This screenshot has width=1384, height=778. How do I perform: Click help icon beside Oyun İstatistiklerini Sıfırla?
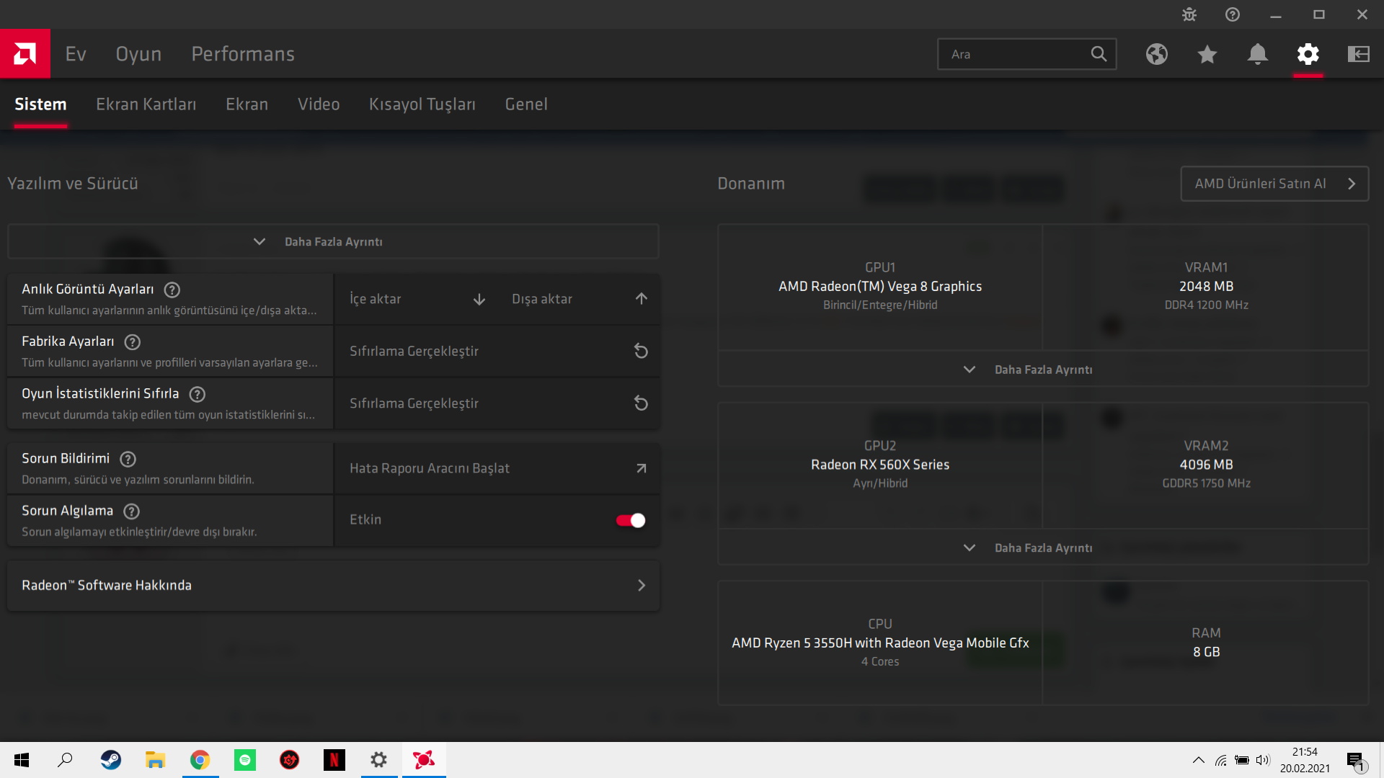point(198,394)
